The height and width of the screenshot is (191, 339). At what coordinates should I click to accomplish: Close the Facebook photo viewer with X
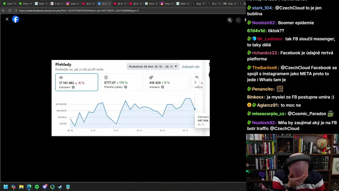coord(7,19)
